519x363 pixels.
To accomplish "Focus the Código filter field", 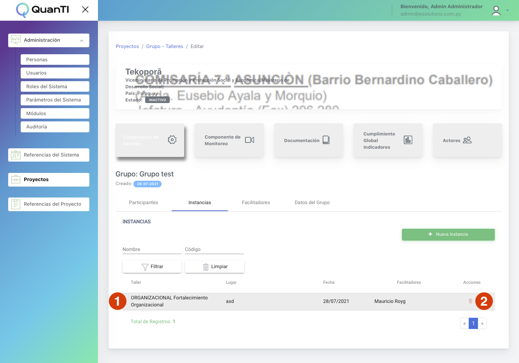I will (x=214, y=249).
